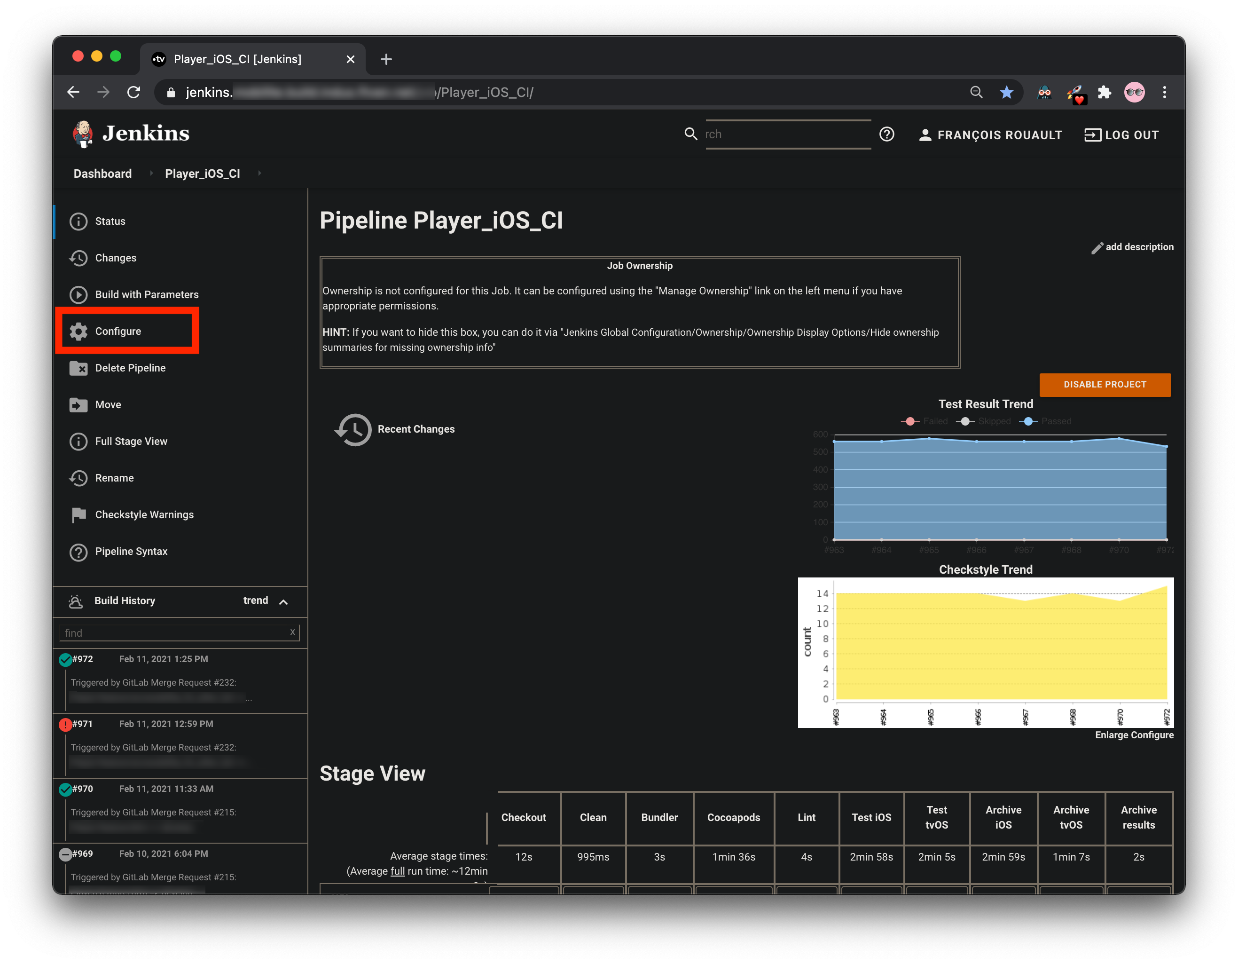Open build #971 link

click(82, 724)
